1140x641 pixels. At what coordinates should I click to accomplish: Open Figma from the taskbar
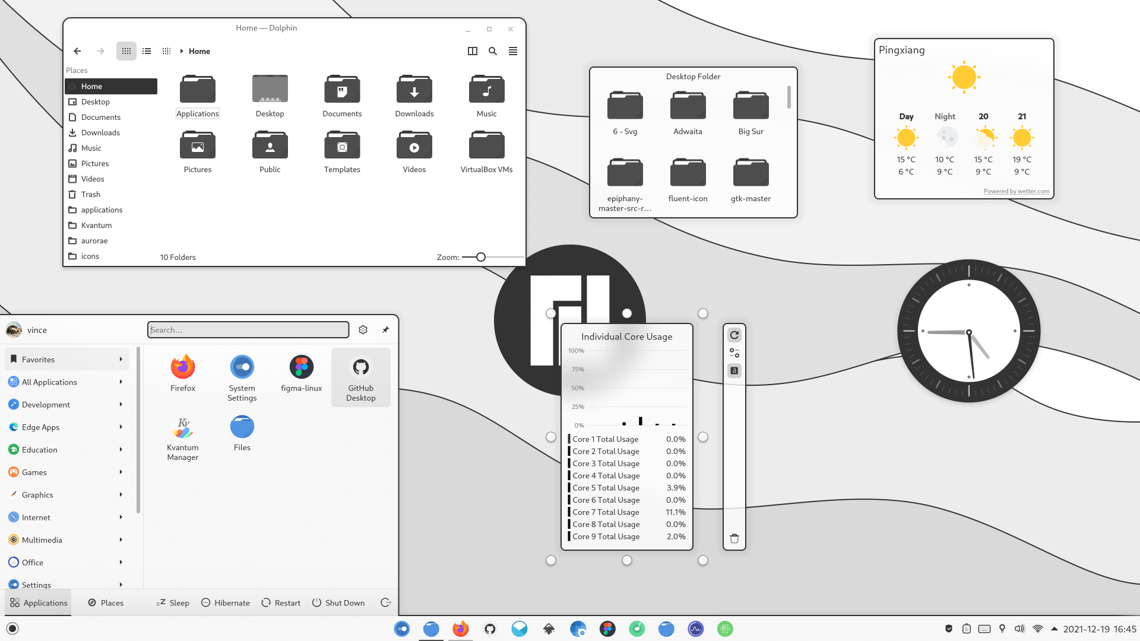[x=607, y=629]
